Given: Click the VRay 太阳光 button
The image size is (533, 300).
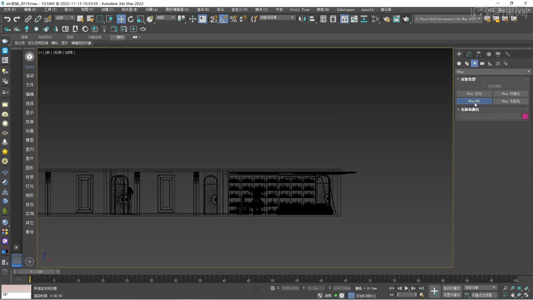Looking at the screenshot, I should coord(511,101).
